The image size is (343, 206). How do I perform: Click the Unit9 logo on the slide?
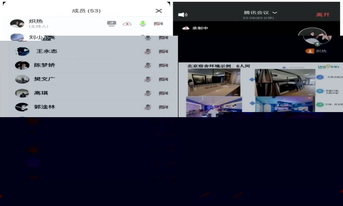point(328,67)
